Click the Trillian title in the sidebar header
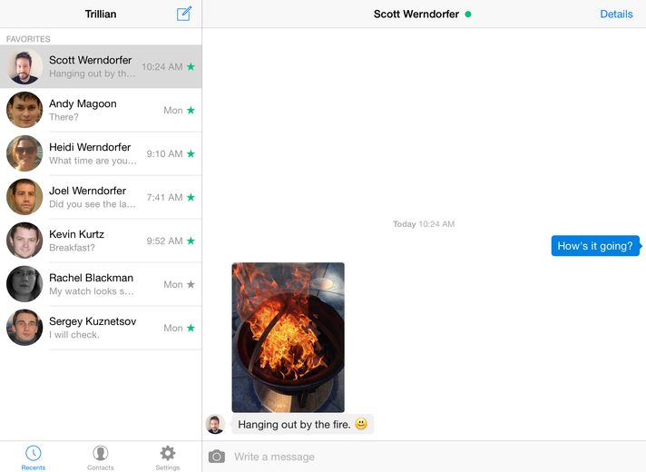Image resolution: width=646 pixels, height=472 pixels. [101, 14]
